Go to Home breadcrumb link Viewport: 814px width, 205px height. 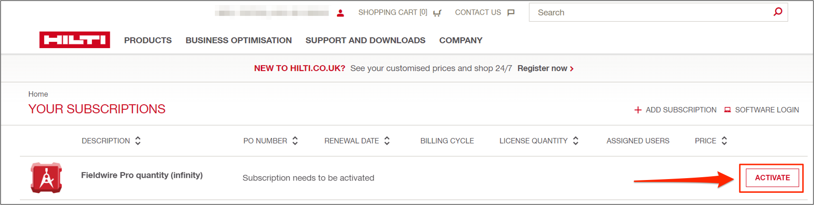click(x=38, y=94)
